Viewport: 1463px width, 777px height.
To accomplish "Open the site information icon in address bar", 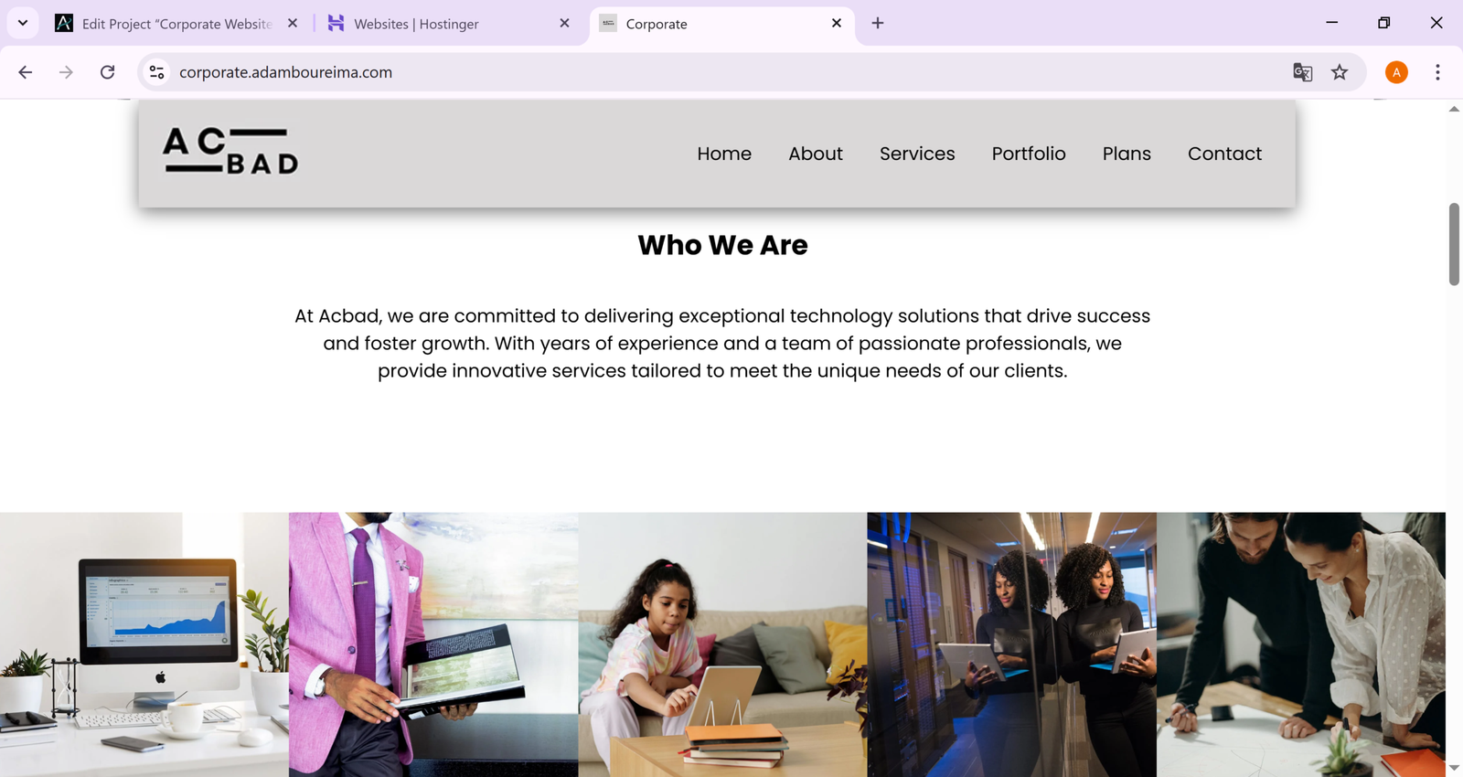I will coord(157,72).
